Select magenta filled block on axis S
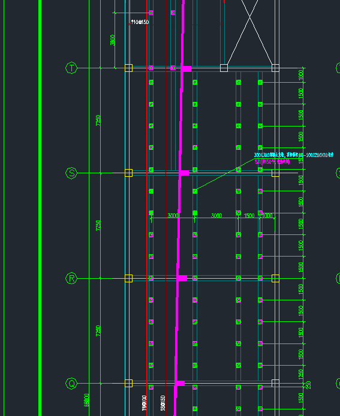The image size is (340, 416). 184,173
